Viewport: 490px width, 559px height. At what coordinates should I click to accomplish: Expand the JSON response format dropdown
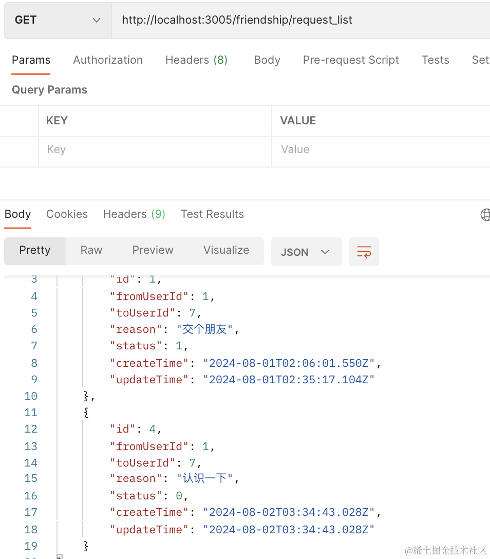point(306,252)
